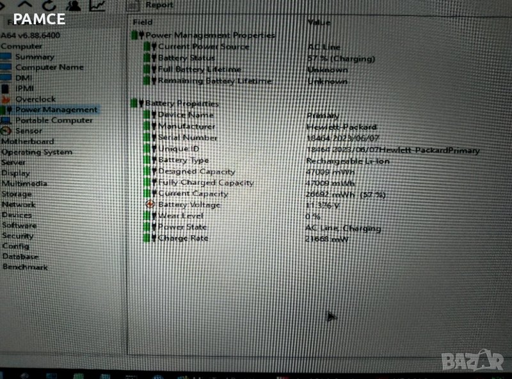The image size is (512, 379).
Task: Click the Battery Voltage row icon
Action: pos(150,205)
